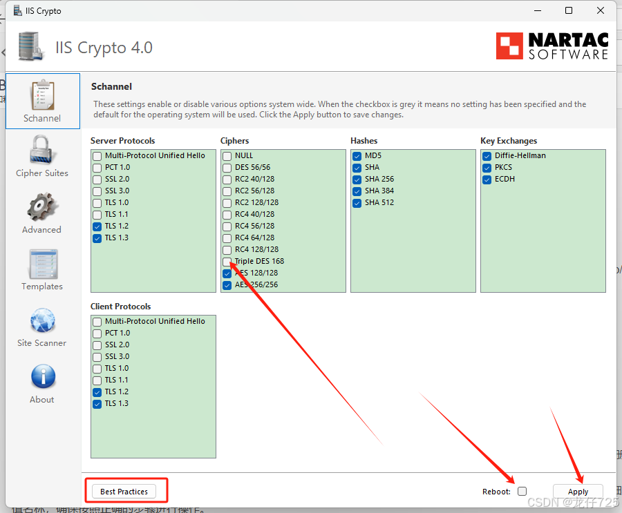Tick the Reboot checkbox
This screenshot has height=513, width=622.
pyautogui.click(x=522, y=492)
